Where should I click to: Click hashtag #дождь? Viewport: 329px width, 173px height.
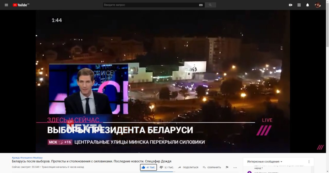16,158
